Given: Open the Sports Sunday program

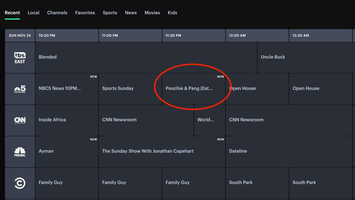Looking at the screenshot, I should click(x=130, y=89).
